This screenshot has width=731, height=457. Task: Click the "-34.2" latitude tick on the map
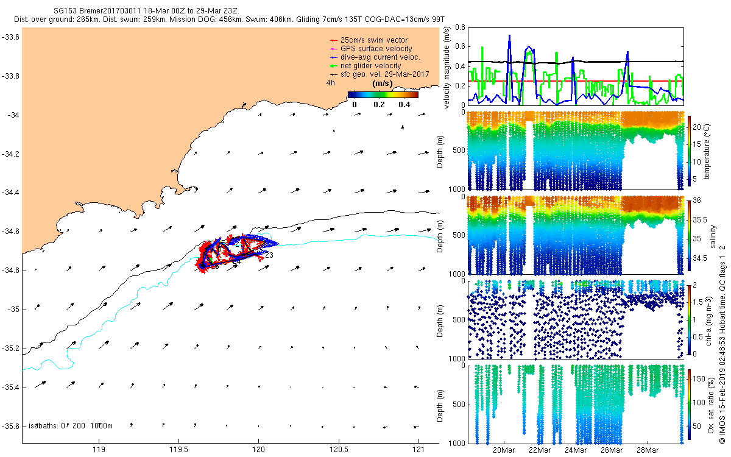click(x=10, y=154)
